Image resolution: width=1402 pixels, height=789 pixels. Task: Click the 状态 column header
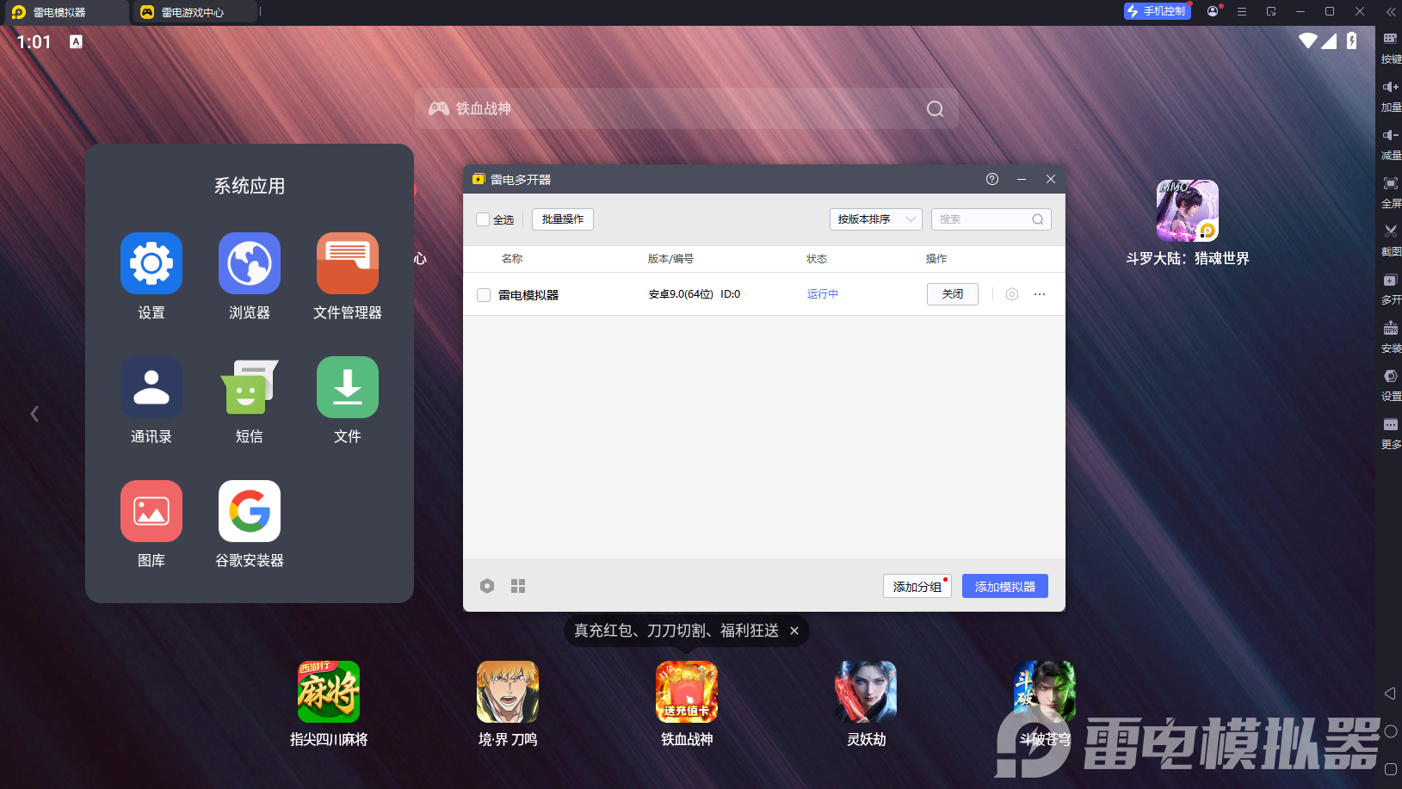pyautogui.click(x=817, y=259)
